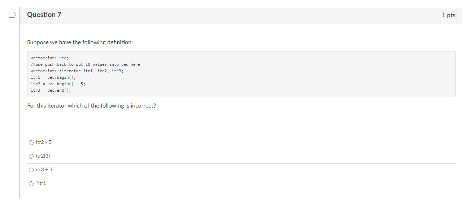The width and height of the screenshot is (475, 209).
Task: Click the "itr2 = vec.begin() + 5;" line
Action: (x=58, y=84)
